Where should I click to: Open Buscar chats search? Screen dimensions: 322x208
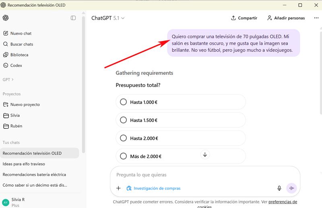tap(18, 44)
